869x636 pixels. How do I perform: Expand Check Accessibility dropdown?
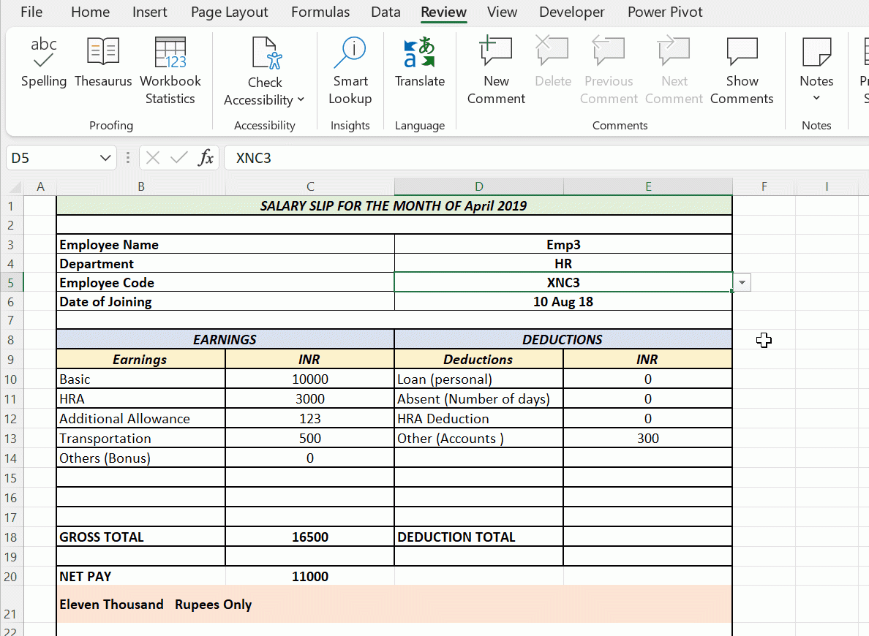301,100
